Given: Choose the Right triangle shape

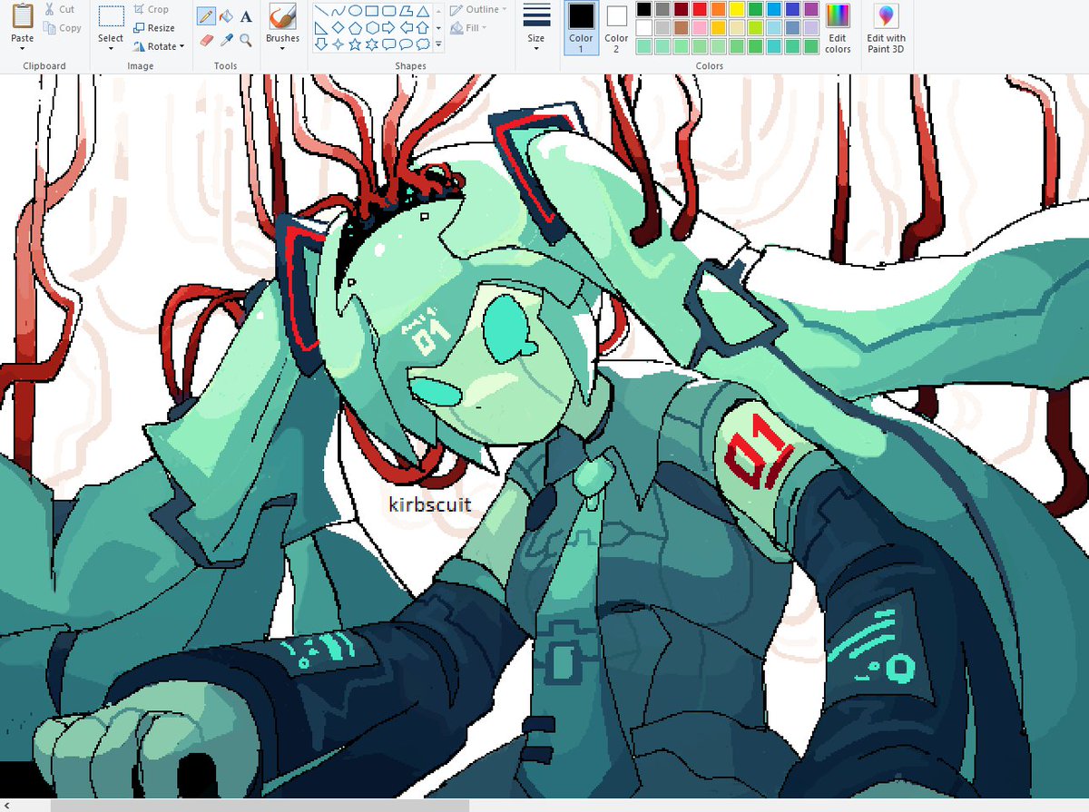Looking at the screenshot, I should tap(321, 27).
